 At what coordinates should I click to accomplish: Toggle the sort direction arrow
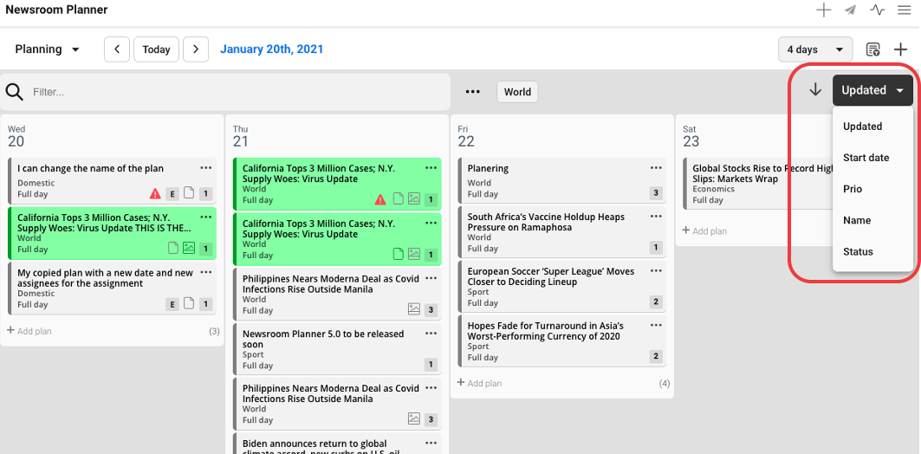pos(814,90)
